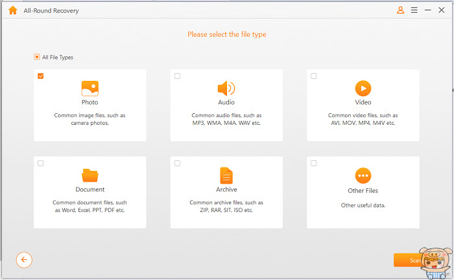Click "Other useful data." description
This screenshot has height=280, width=454.
[363, 205]
